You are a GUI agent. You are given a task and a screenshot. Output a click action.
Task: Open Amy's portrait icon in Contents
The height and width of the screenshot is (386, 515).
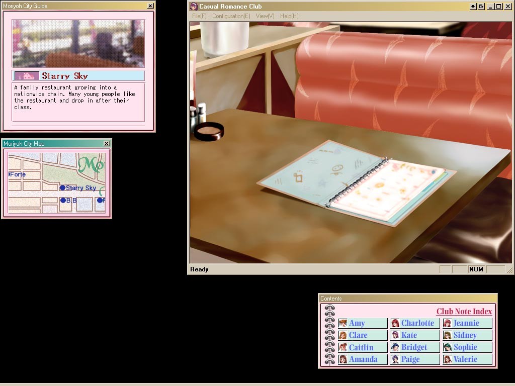[x=342, y=323]
